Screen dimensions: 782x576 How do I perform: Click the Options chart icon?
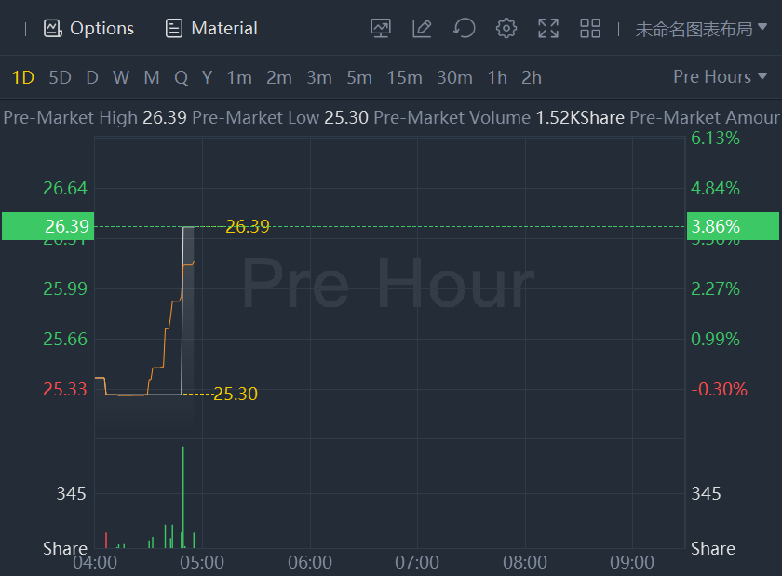(x=53, y=29)
